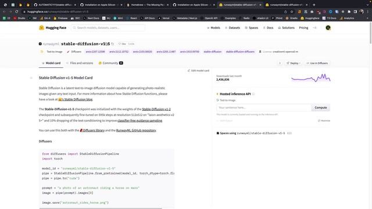372x209 pixels.
Task: Open the more-options menu beside Pricing
Action: point(314,28)
